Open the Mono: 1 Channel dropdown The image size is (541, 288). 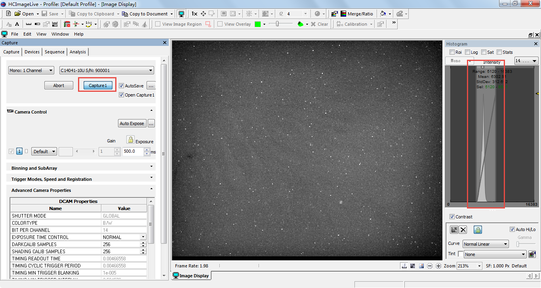tap(31, 70)
